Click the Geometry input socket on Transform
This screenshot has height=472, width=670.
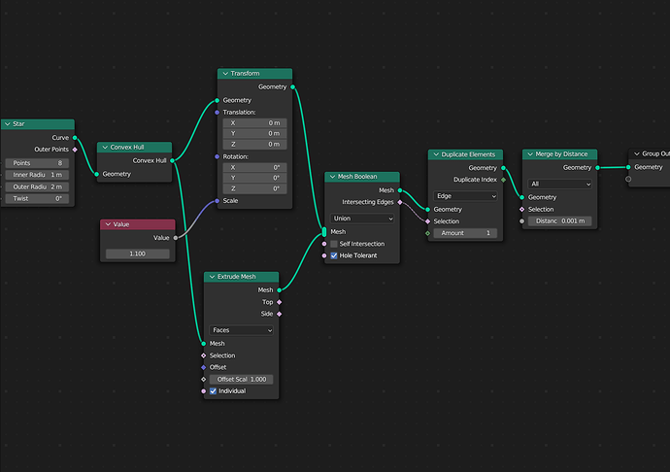pos(218,100)
